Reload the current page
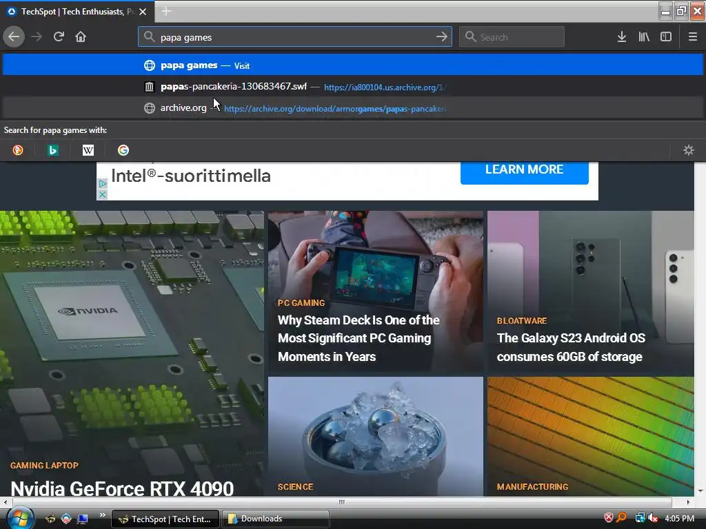The width and height of the screenshot is (706, 529). pyautogui.click(x=59, y=37)
